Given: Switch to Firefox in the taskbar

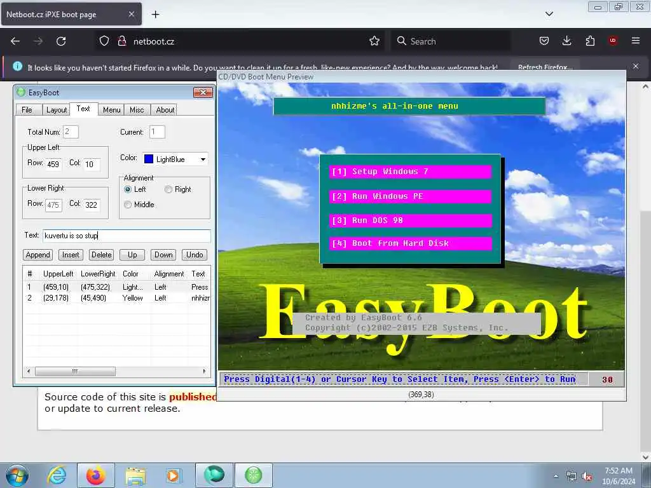Looking at the screenshot, I should [x=96, y=475].
